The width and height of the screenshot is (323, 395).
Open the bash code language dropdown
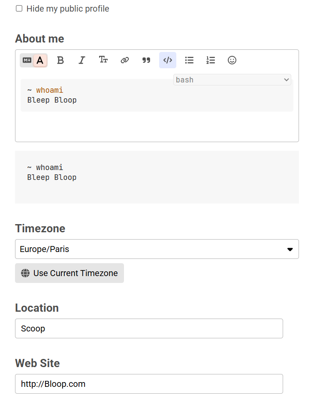pyautogui.click(x=232, y=80)
